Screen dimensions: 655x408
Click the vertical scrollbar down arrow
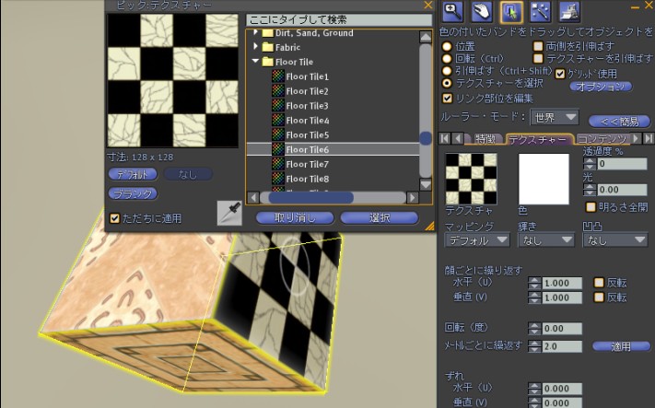coord(426,184)
